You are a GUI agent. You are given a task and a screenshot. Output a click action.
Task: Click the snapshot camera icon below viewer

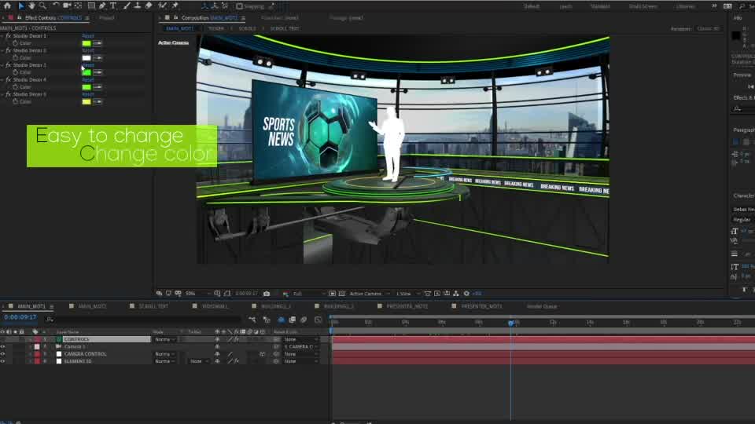(267, 293)
